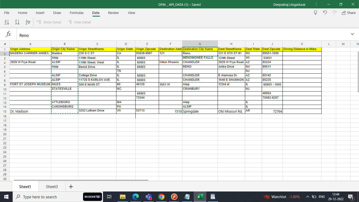Screen dimensions: 359x202
Task: Add a new sheet with plus icon
Action: coord(71,186)
